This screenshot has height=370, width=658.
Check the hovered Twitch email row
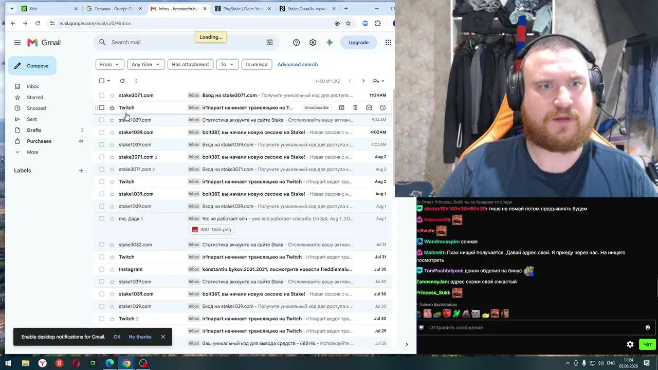102,107
